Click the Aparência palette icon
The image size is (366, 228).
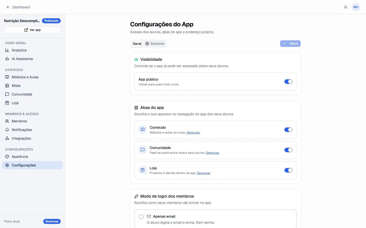click(x=7, y=157)
